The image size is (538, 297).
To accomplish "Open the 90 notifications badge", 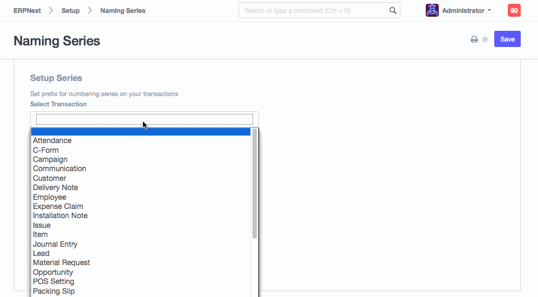I will point(514,10).
